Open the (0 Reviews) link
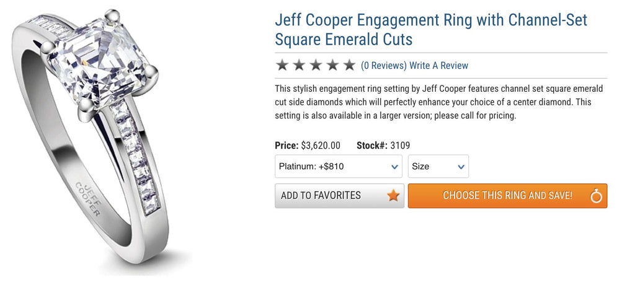This screenshot has width=635, height=295. coord(383,66)
